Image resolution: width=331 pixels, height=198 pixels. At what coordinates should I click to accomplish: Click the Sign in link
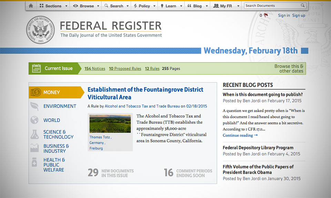coord(284,15)
